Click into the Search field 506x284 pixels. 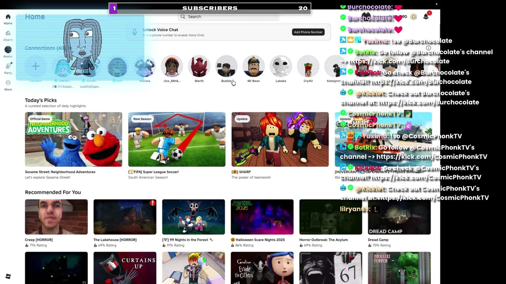pyautogui.click(x=229, y=17)
